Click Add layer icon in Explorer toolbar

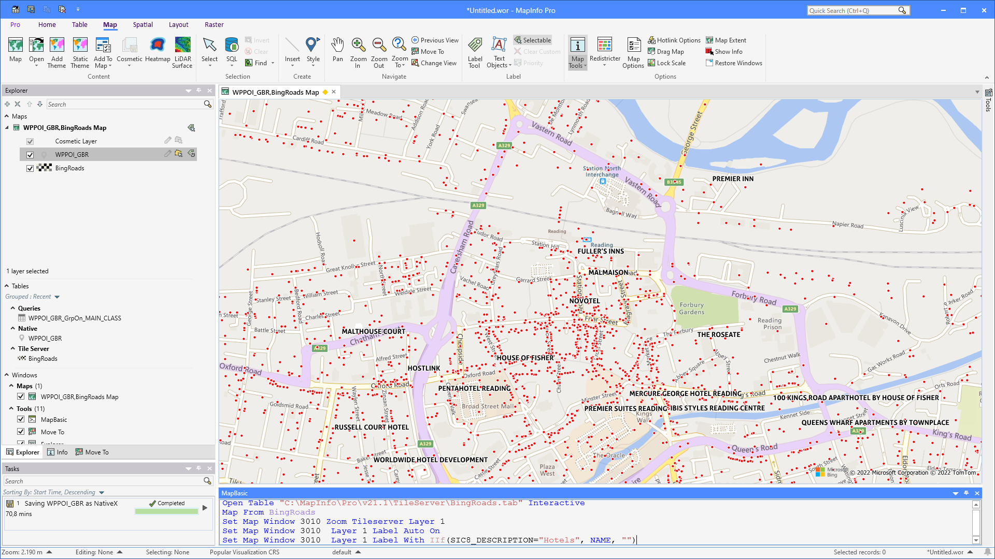(x=7, y=104)
